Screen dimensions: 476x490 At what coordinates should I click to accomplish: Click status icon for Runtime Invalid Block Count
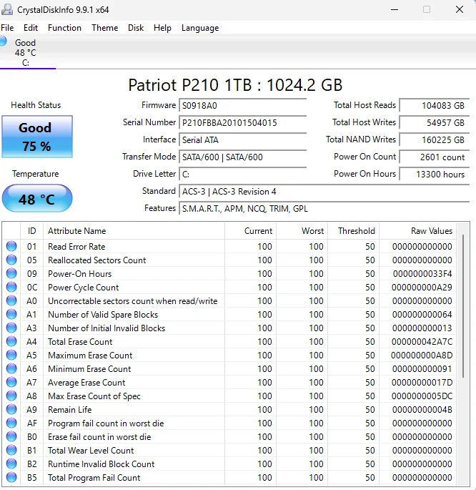coord(11,464)
